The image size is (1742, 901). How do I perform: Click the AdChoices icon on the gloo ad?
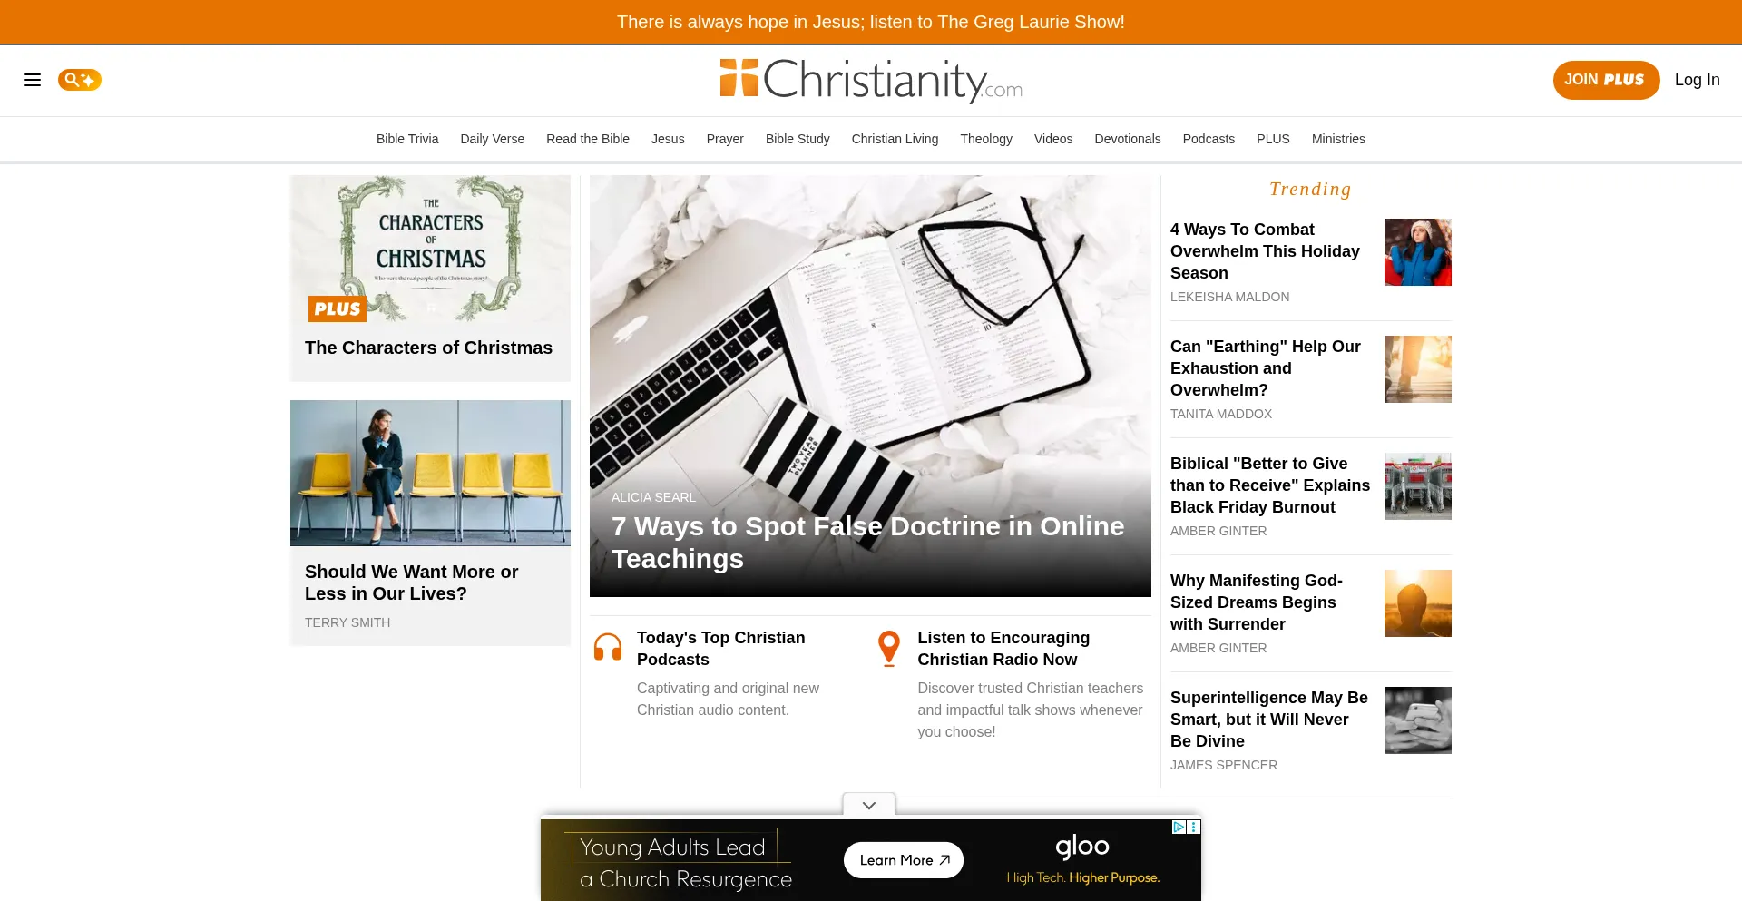click(1179, 827)
